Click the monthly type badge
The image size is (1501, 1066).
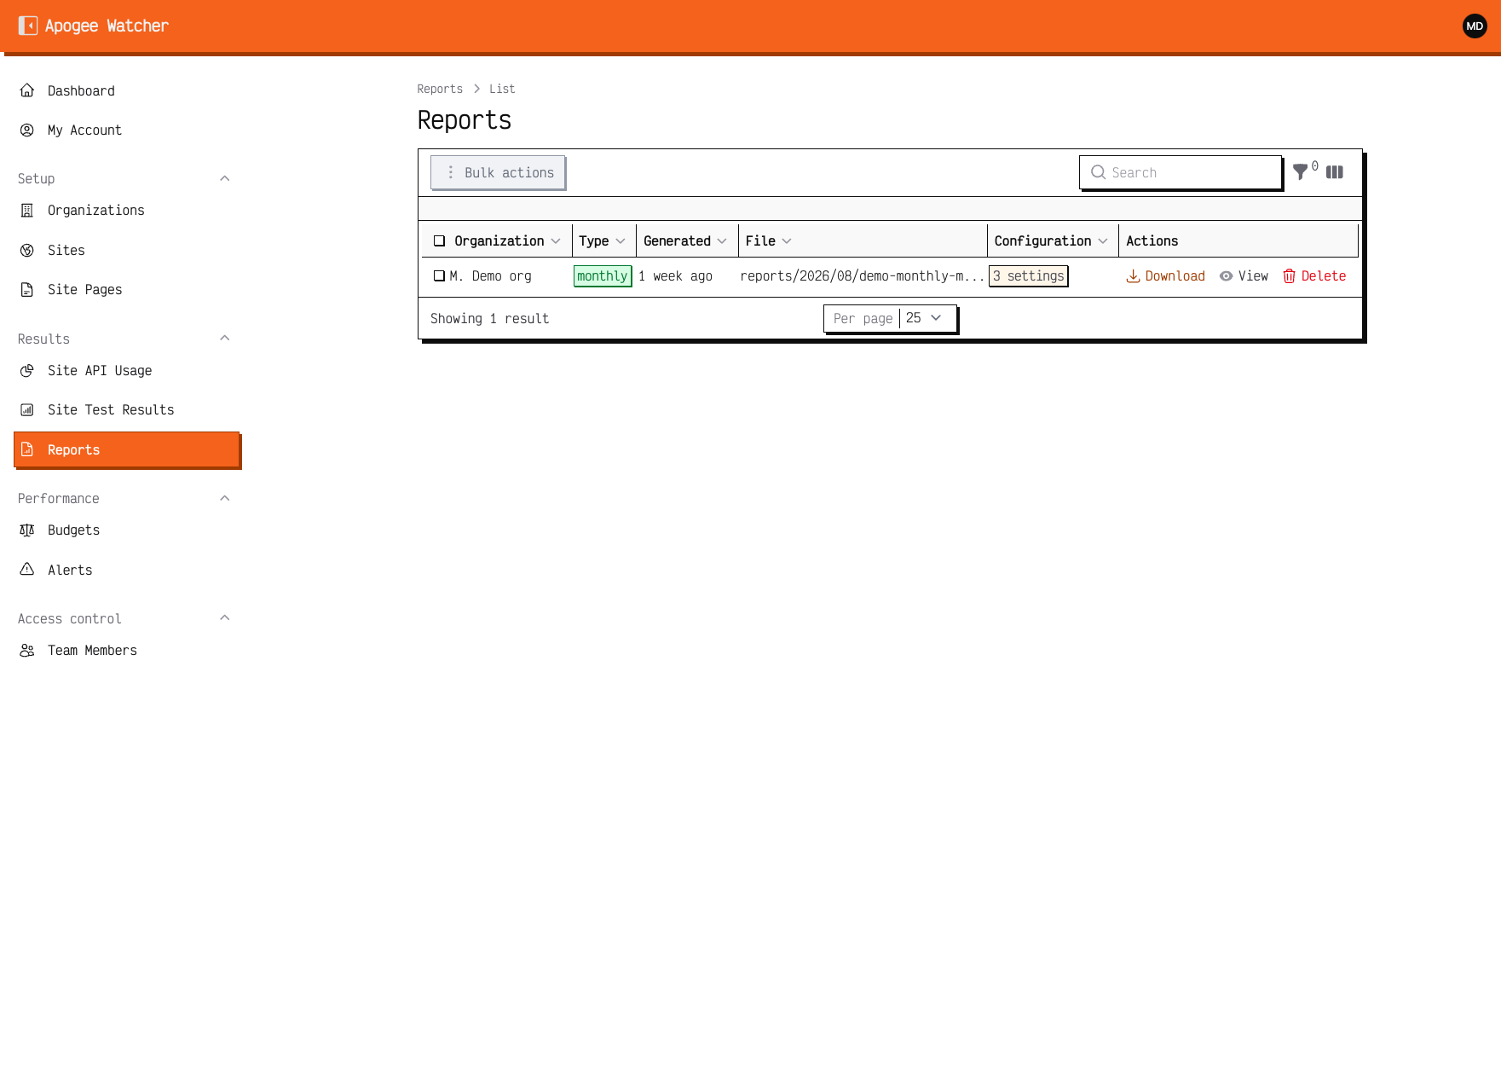[x=603, y=276]
